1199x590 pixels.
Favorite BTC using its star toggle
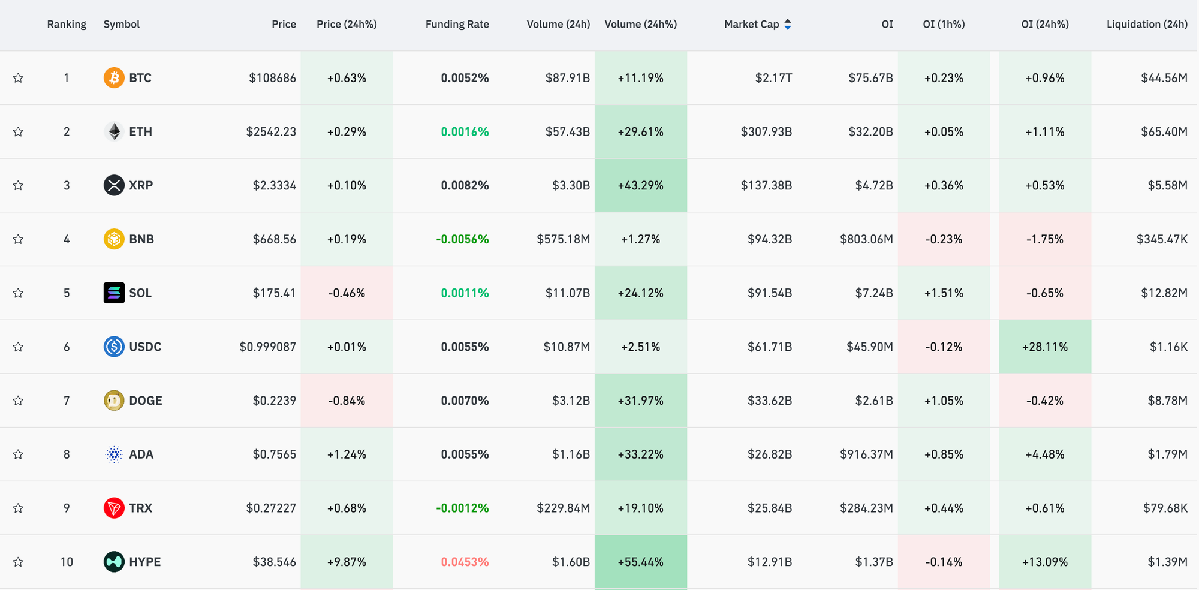coord(19,78)
